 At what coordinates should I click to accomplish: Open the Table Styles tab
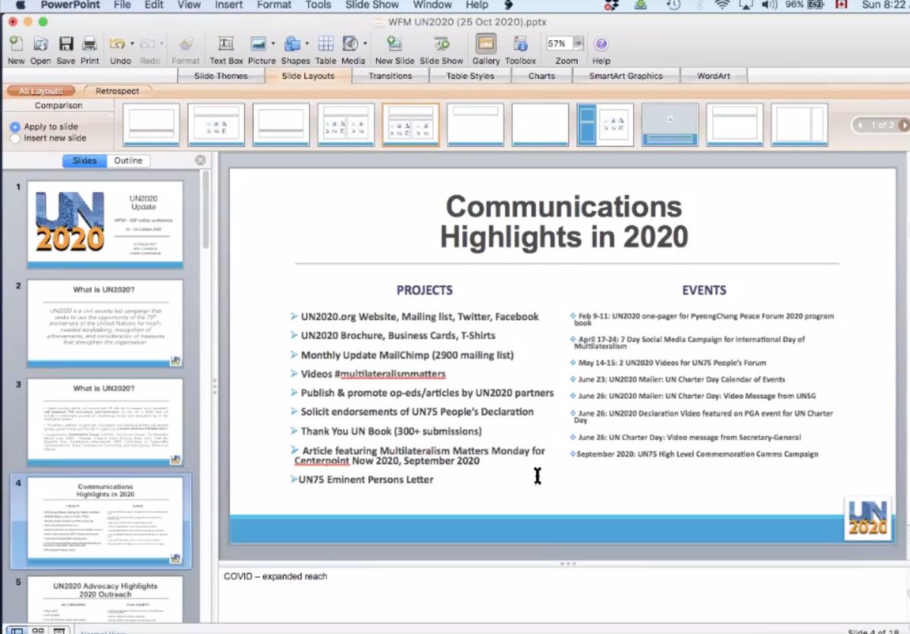pyautogui.click(x=470, y=76)
